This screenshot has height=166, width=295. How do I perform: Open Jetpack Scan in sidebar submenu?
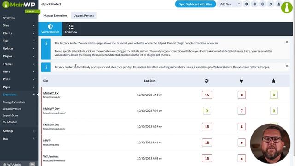[10, 115]
